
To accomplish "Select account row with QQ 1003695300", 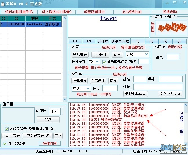I will pos(31,24).
